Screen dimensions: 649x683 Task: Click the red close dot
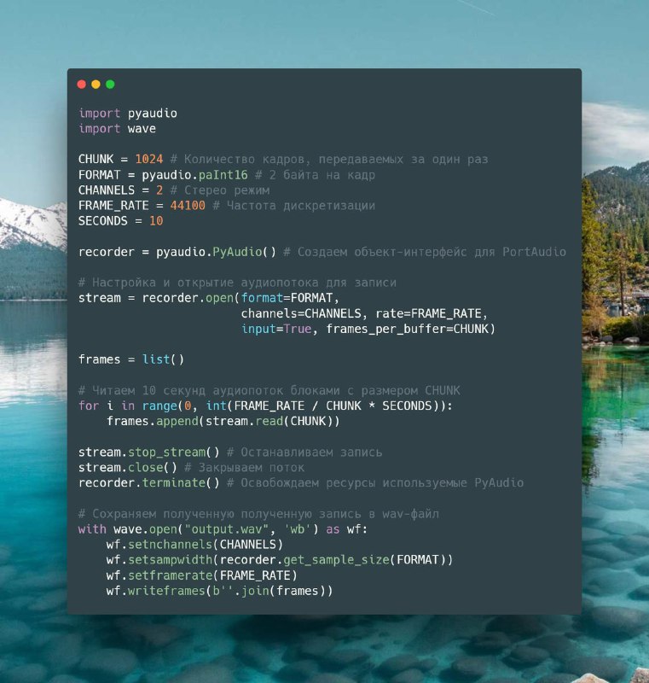click(81, 85)
